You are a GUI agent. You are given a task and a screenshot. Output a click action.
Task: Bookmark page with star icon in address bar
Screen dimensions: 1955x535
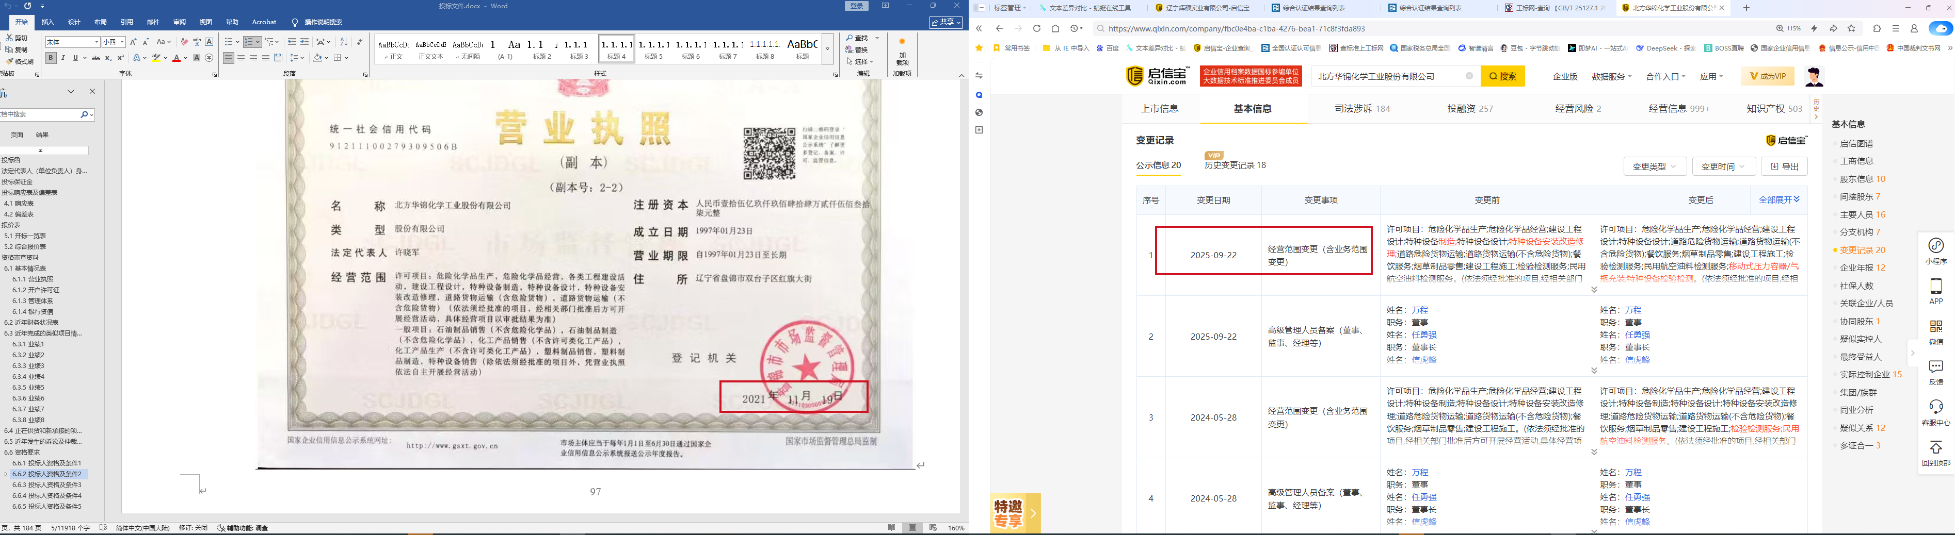1852,29
